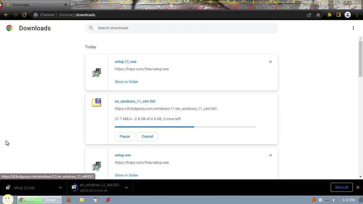Click the Downloads - Google taskbar window button
This screenshot has width=363, height=204.
40,200
